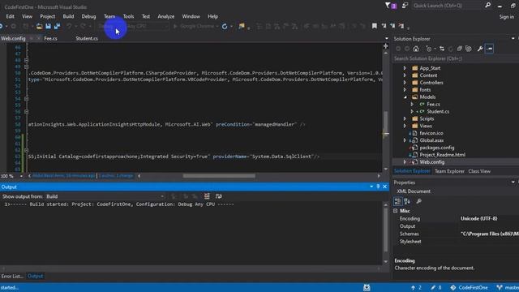Sync with Active Document icon in Solution Explorer
The width and height of the screenshot is (519, 292).
[442, 49]
